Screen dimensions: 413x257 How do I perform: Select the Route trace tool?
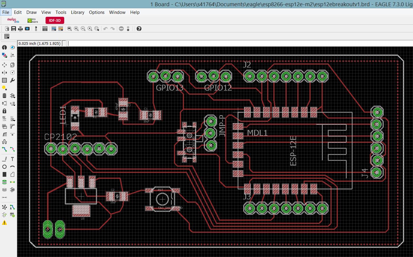[4, 149]
